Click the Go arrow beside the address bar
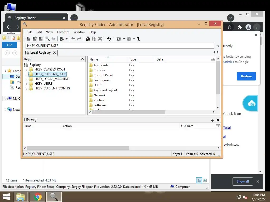This screenshot has width=270, height=202. [x=218, y=46]
